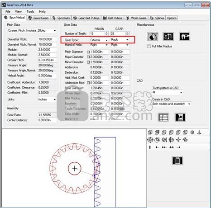Click the Gear Ratio value 1:1.55556

click(x=47, y=115)
